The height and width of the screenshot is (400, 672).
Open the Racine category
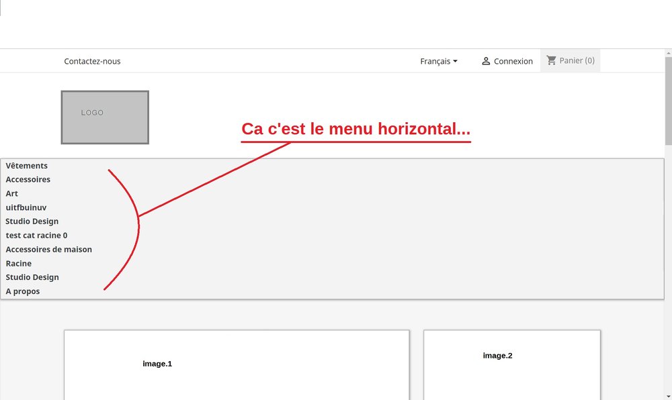click(18, 263)
